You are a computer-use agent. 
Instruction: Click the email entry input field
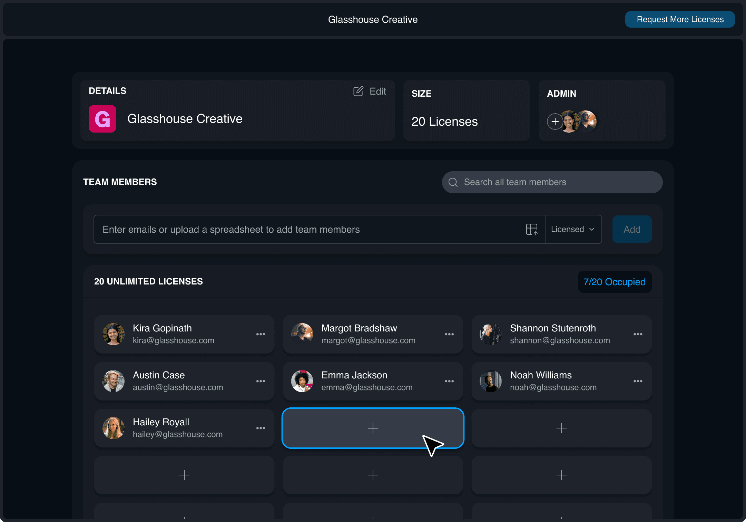311,229
